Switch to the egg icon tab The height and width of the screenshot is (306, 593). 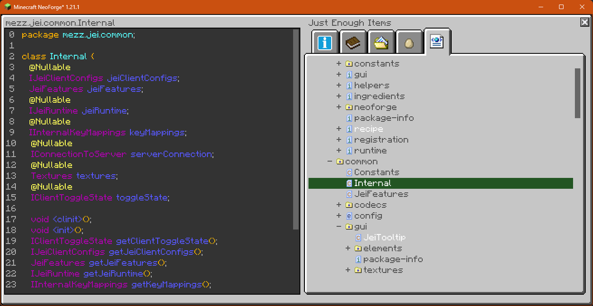409,42
